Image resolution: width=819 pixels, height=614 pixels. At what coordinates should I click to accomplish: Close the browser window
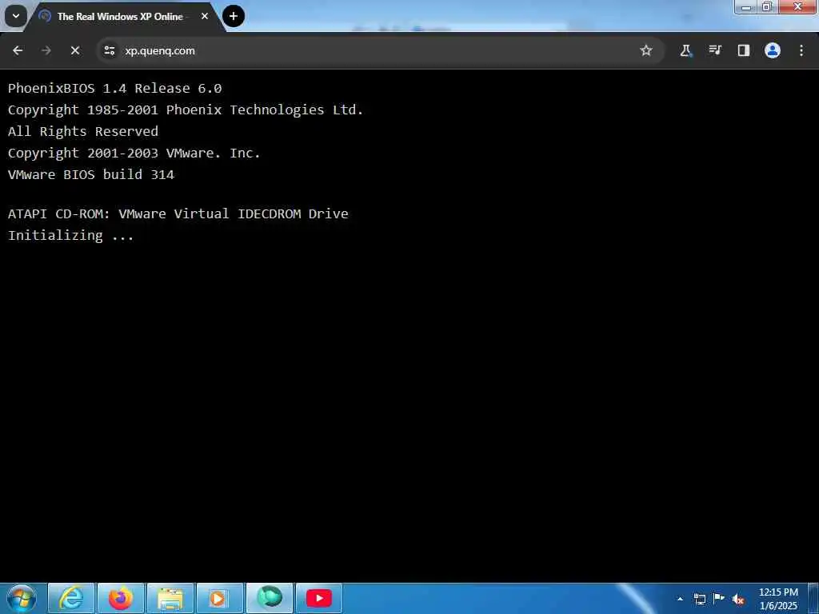797,6
